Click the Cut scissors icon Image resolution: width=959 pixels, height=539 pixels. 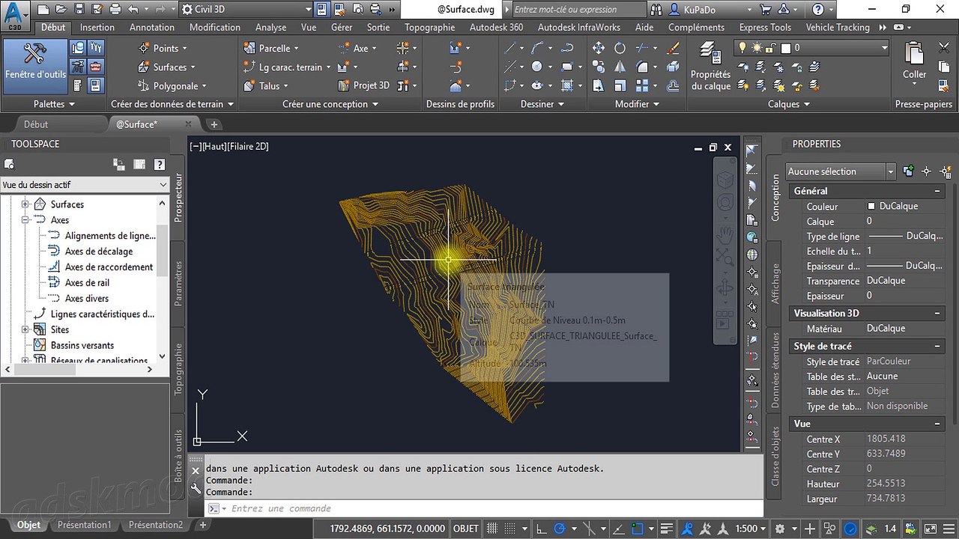click(x=943, y=48)
